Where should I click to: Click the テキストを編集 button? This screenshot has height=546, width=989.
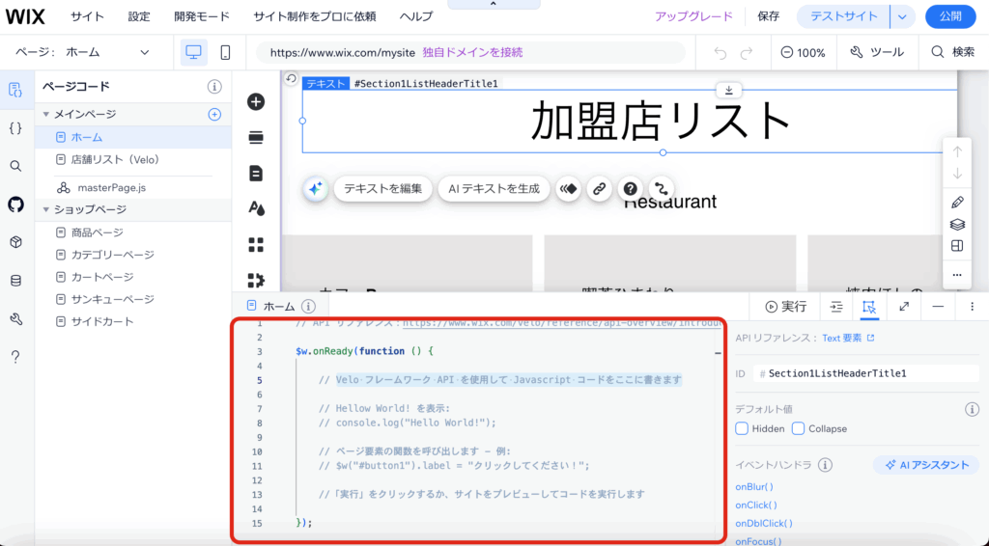[382, 188]
